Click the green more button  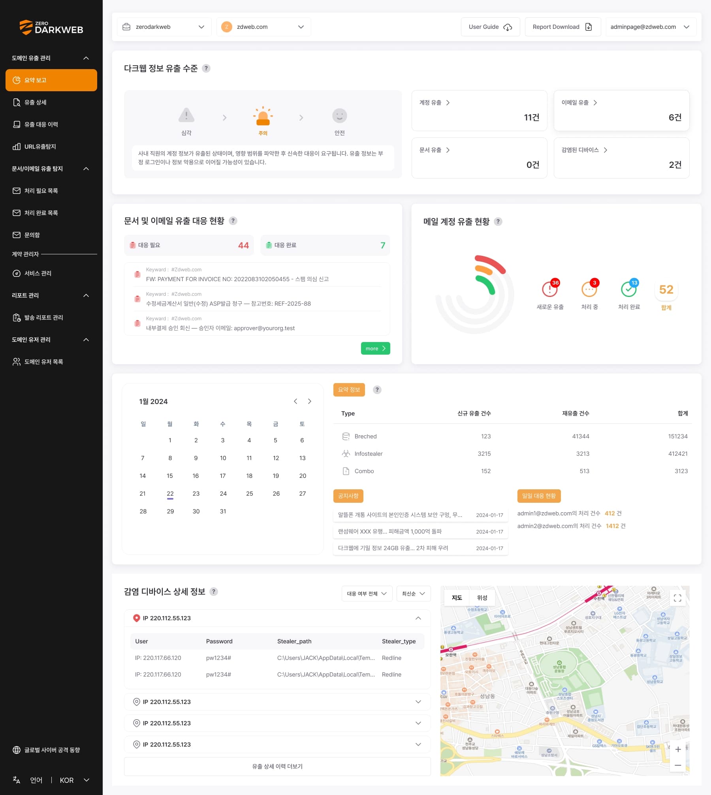click(x=375, y=348)
